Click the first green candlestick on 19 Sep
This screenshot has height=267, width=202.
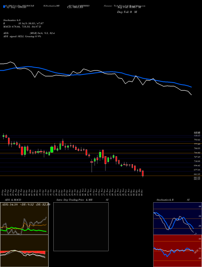coord(3,136)
